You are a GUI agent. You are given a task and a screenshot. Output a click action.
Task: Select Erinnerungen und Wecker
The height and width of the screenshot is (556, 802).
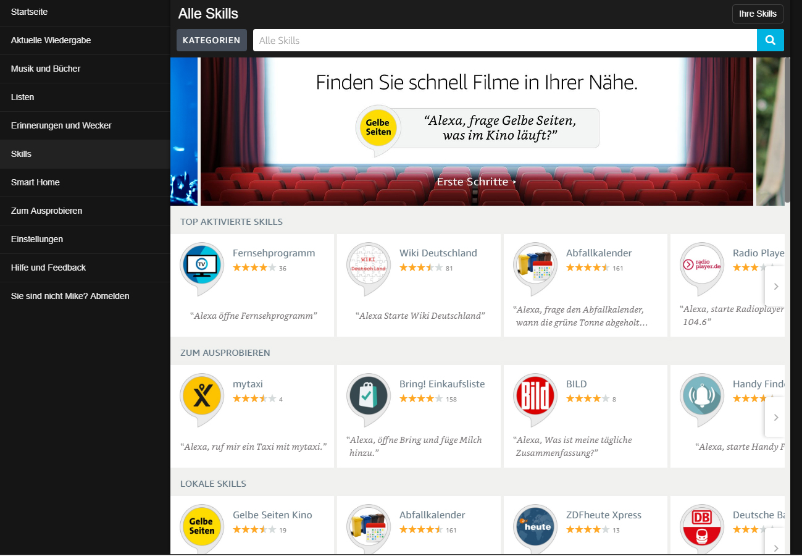[x=85, y=125]
